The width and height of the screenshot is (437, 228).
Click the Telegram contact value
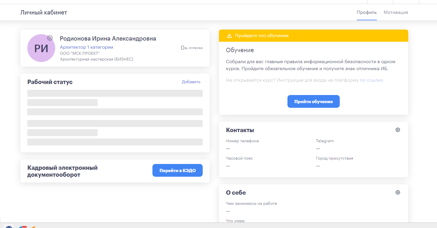318,149
